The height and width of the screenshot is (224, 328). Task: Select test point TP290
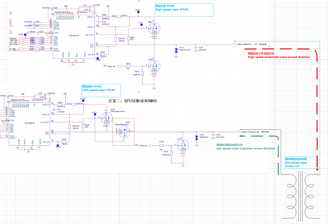[x=98, y=58]
